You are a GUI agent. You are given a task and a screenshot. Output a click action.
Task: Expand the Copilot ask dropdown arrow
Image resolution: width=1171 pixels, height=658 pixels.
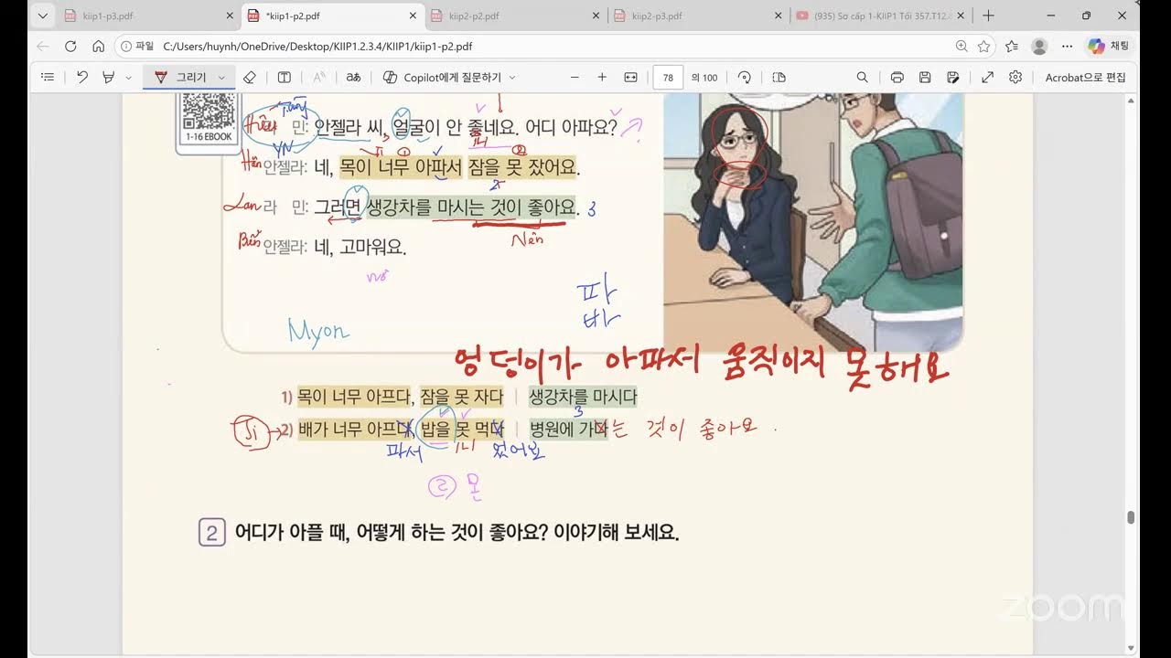click(x=512, y=78)
